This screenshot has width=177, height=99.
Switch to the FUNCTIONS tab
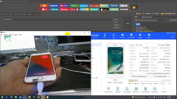pyautogui.click(x=5, y=14)
